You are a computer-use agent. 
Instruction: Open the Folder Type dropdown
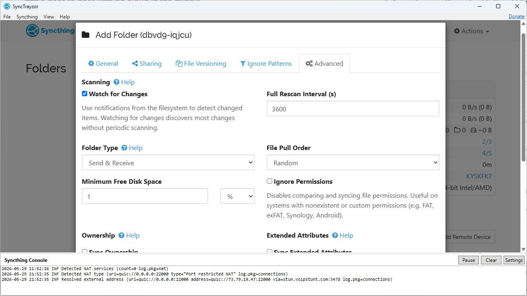point(168,163)
